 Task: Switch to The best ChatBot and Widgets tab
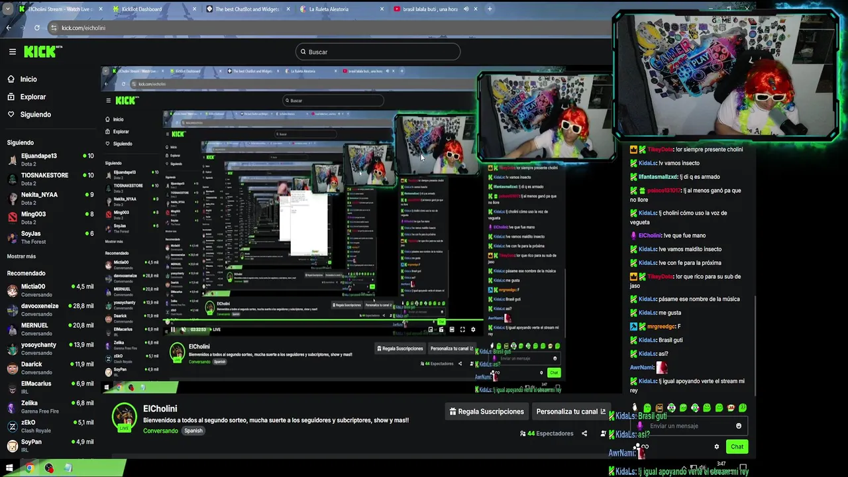[247, 9]
